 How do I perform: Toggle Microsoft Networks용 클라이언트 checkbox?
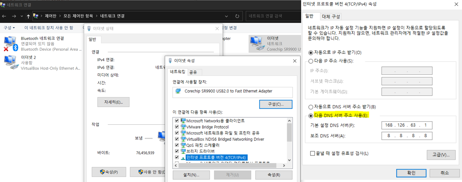[177, 121]
